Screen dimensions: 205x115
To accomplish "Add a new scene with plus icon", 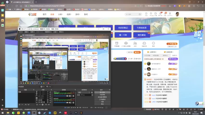I will click(x=19, y=105).
